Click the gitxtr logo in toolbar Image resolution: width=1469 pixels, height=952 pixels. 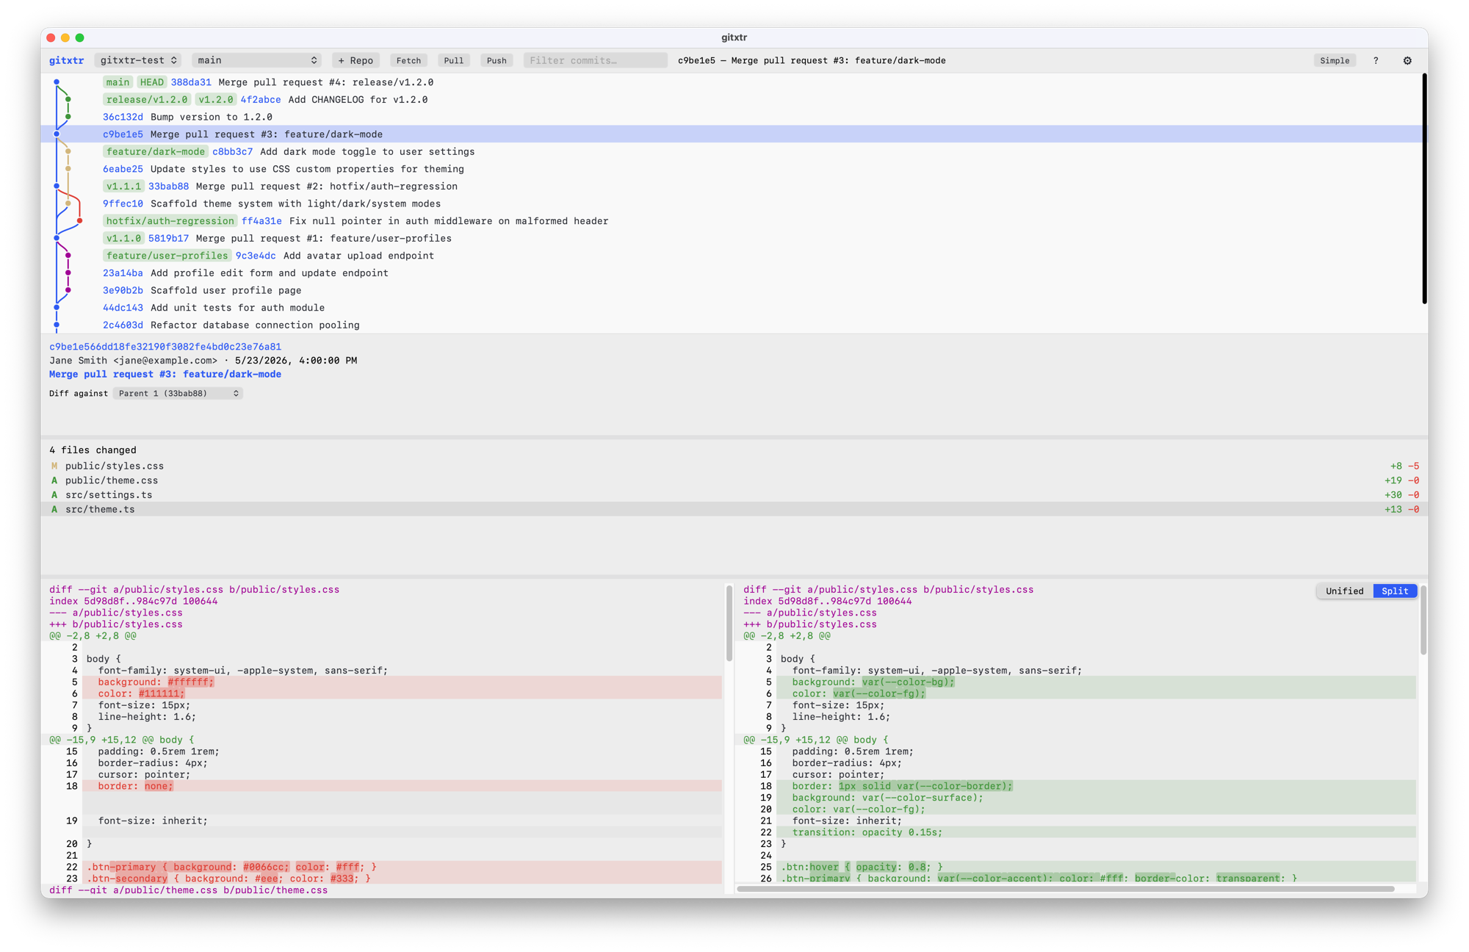pos(66,61)
